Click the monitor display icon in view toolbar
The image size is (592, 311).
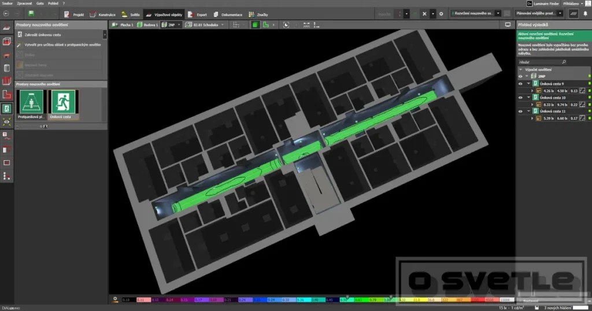[x=508, y=25]
